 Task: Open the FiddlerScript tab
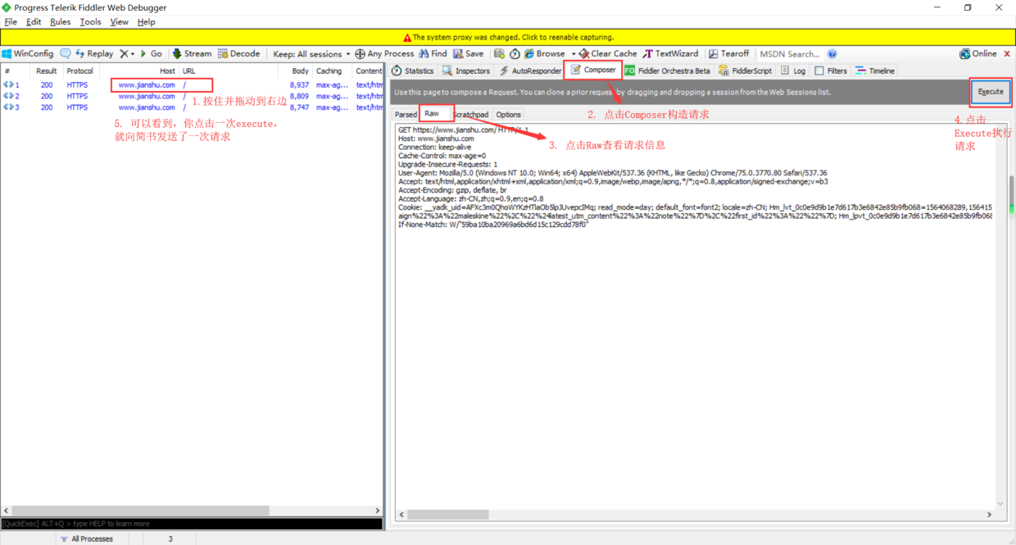[x=745, y=71]
